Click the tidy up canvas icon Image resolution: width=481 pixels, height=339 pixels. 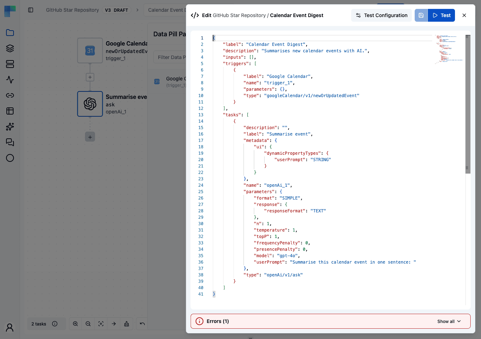pos(127,324)
